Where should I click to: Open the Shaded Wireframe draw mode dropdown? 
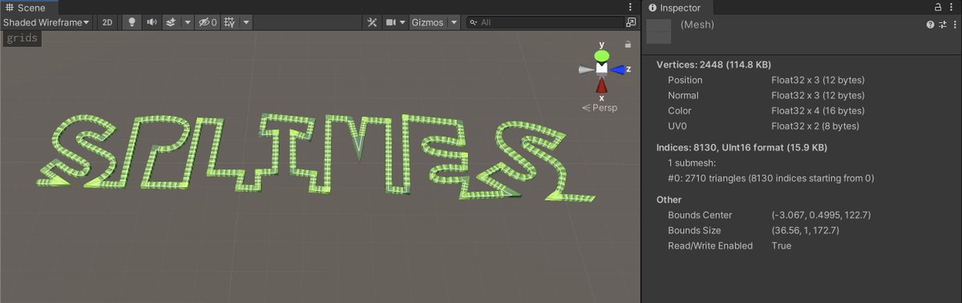click(x=47, y=22)
